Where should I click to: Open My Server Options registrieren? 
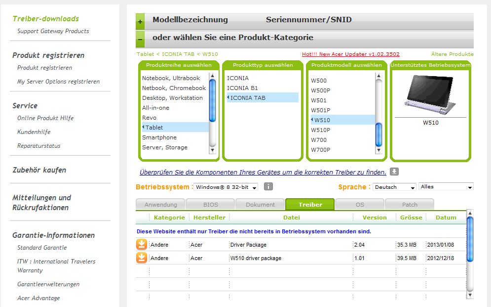[58, 82]
